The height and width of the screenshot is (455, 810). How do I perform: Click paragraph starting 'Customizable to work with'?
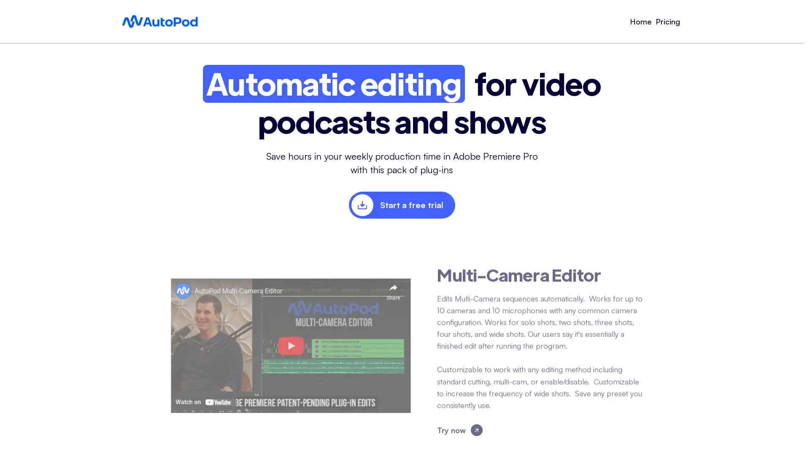tap(540, 387)
